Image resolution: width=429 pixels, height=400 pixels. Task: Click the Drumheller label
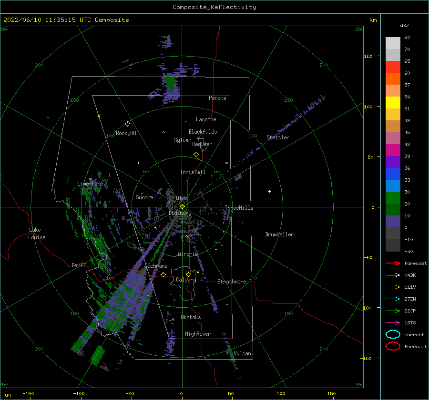(279, 234)
